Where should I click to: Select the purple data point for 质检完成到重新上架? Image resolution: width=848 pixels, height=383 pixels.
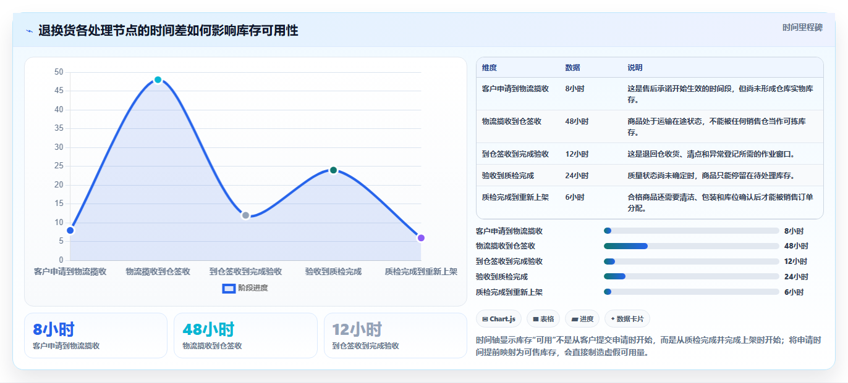click(x=421, y=238)
